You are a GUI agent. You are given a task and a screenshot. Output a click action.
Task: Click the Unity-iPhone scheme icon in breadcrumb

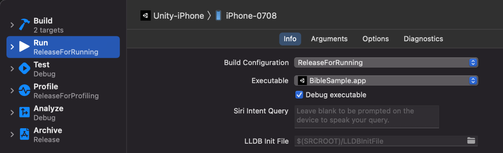[146, 16]
